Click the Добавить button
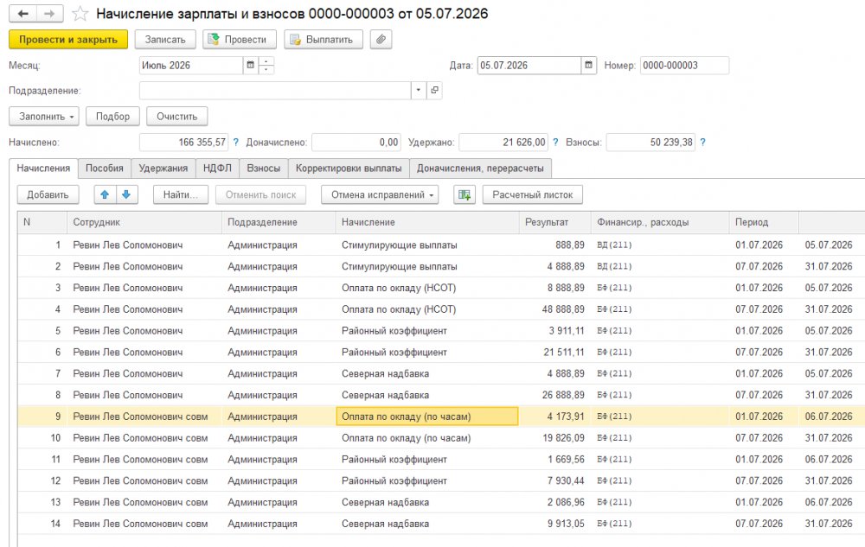Viewport: 865px width, 547px height. point(48,194)
